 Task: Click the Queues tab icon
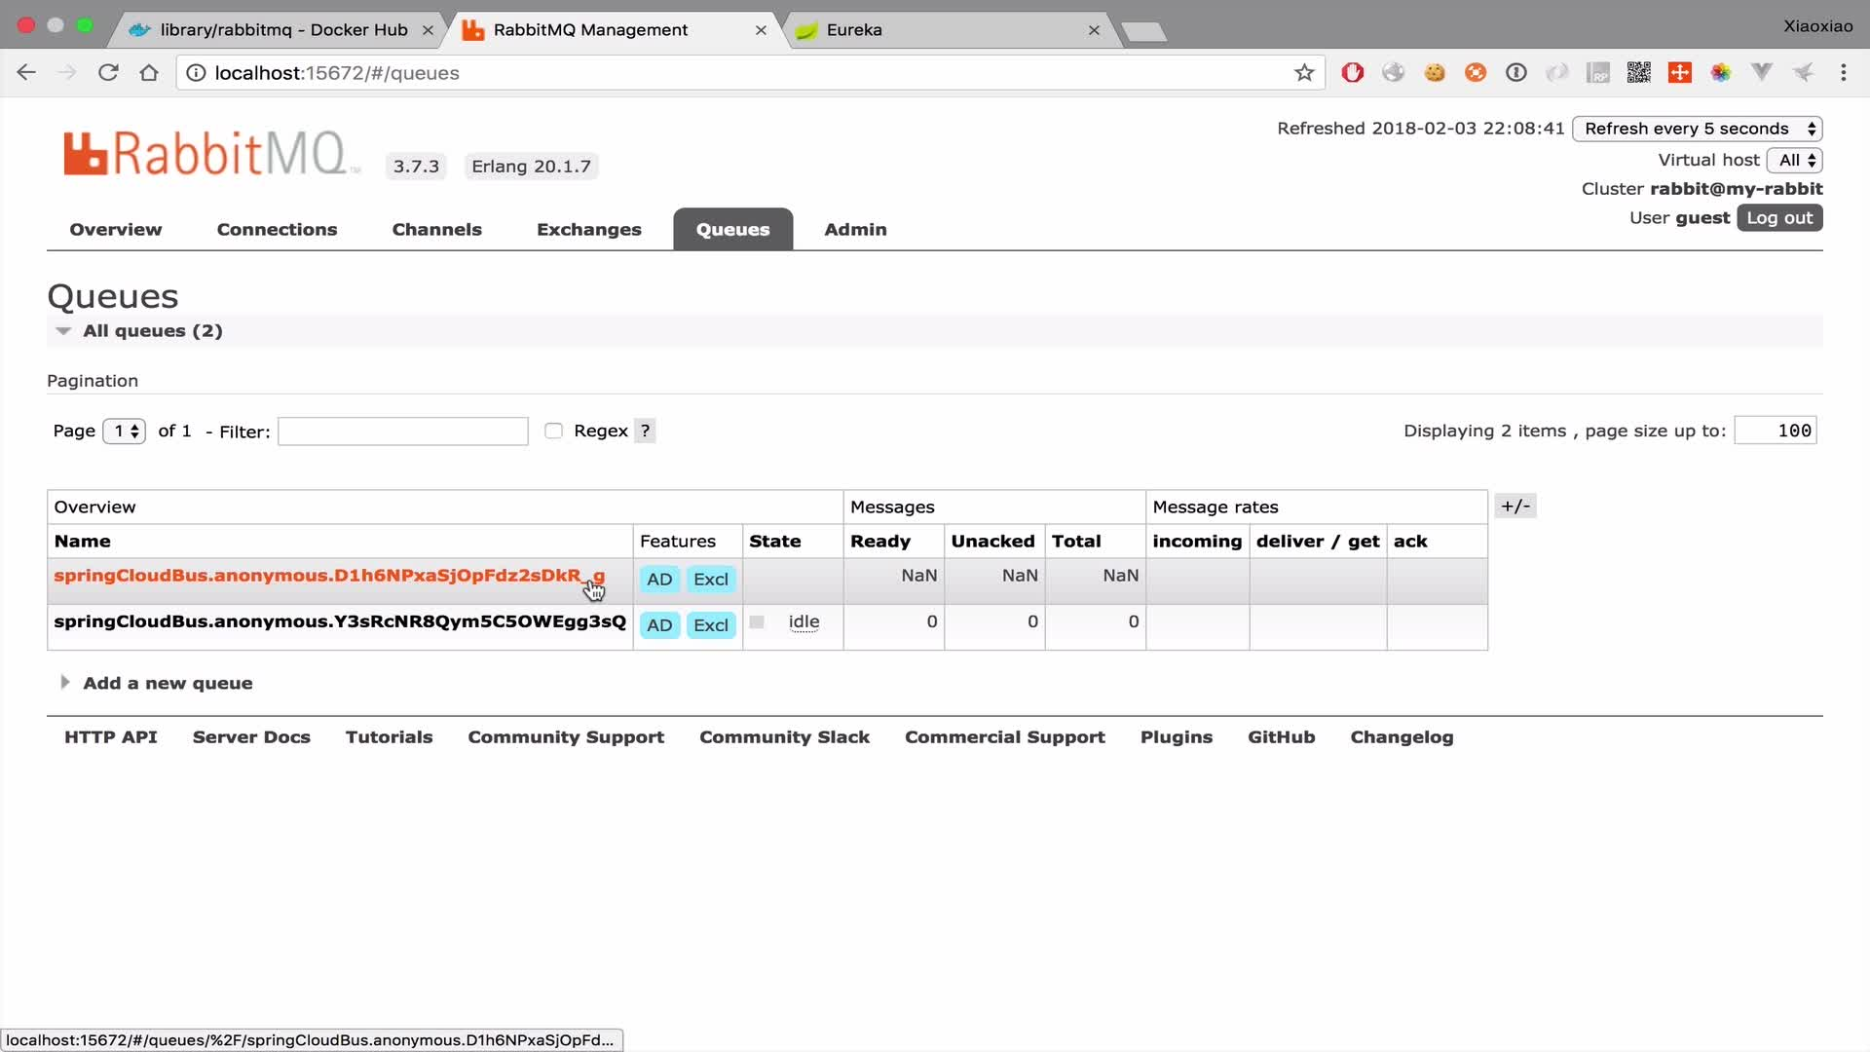732,229
